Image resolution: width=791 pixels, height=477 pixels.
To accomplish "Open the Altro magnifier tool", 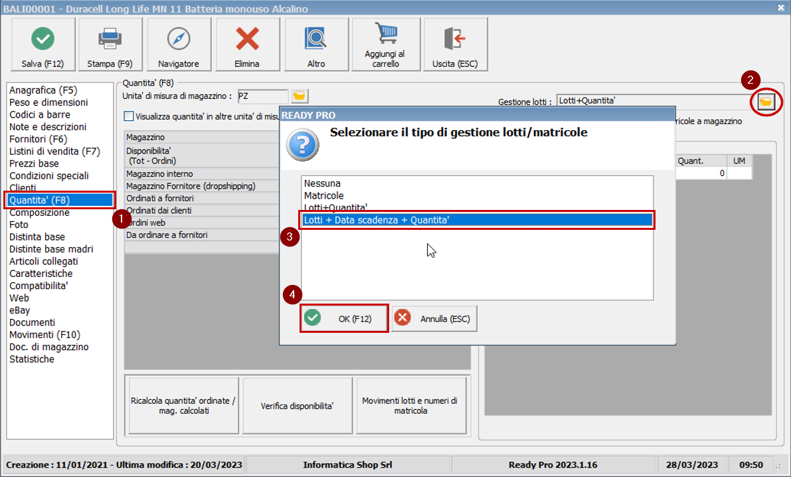I will pos(315,39).
